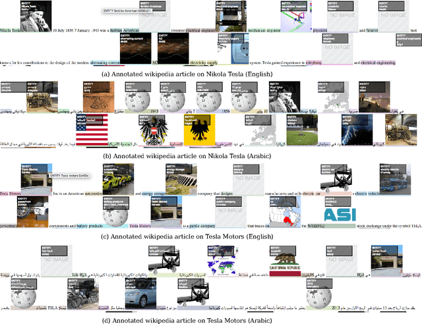The width and height of the screenshot is (422, 324).
Task: Open the yellow sports cars 'automotive' image
Action: pos(118,179)
